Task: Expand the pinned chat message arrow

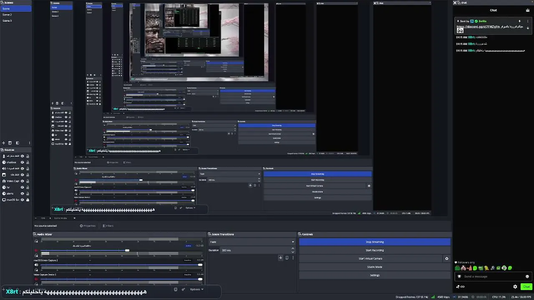Action: [x=528, y=28]
